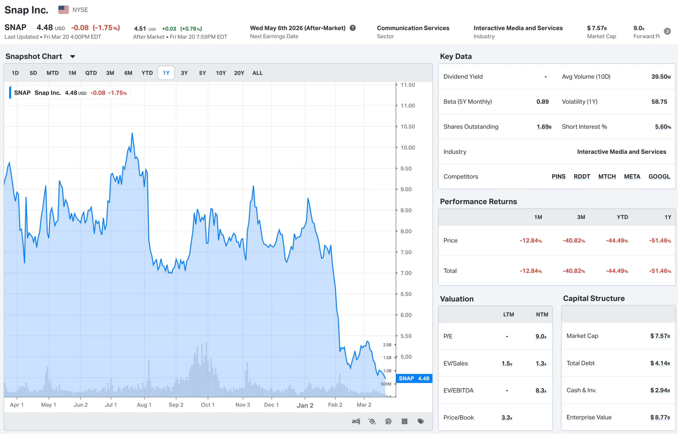Click the target crosshair cursor icon

[388, 421]
